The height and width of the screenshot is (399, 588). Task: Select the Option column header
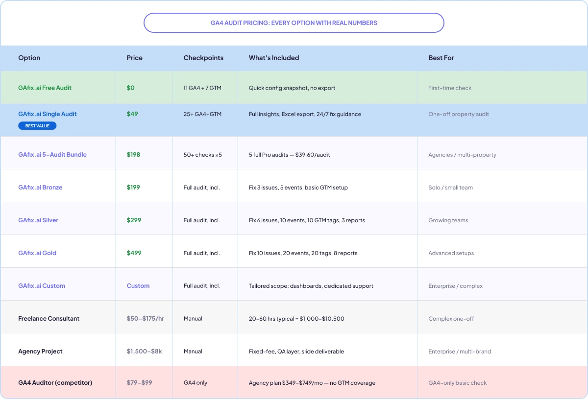(29, 58)
